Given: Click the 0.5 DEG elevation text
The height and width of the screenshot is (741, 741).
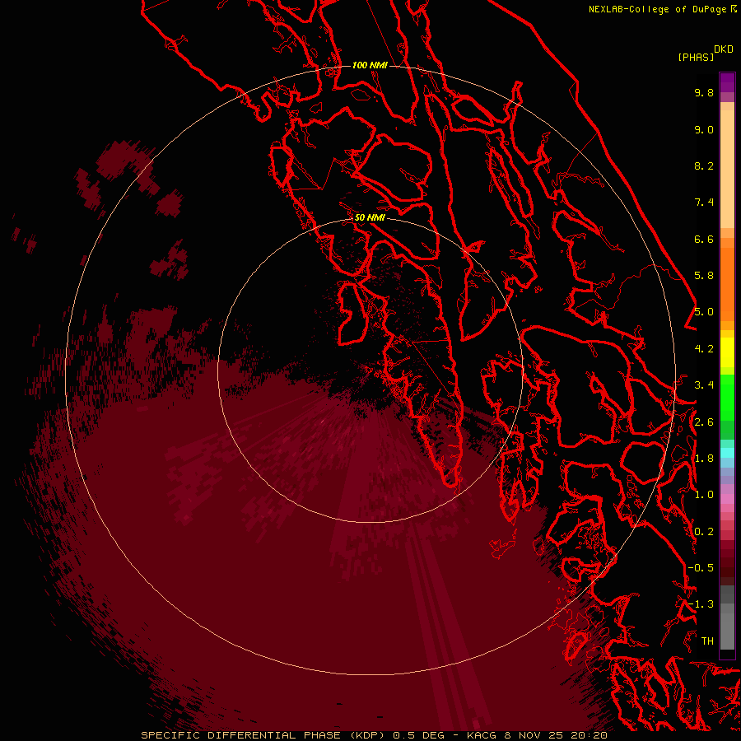Looking at the screenshot, I should tap(419, 735).
